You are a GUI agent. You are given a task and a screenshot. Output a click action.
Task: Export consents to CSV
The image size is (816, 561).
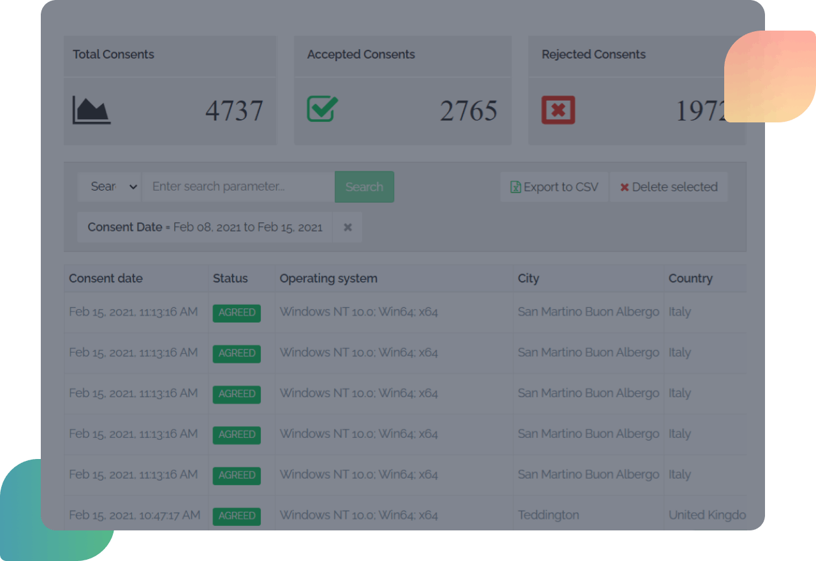[x=554, y=187]
